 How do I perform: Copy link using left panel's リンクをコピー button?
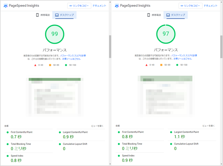[x=79, y=6]
